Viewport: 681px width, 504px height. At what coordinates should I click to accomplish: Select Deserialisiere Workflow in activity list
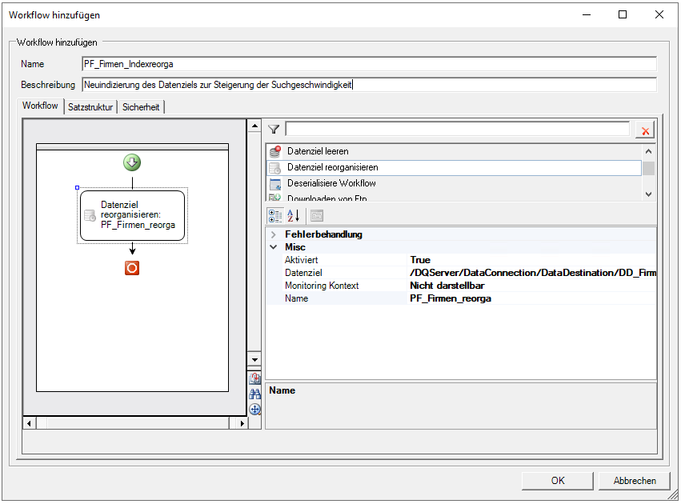[454, 184]
